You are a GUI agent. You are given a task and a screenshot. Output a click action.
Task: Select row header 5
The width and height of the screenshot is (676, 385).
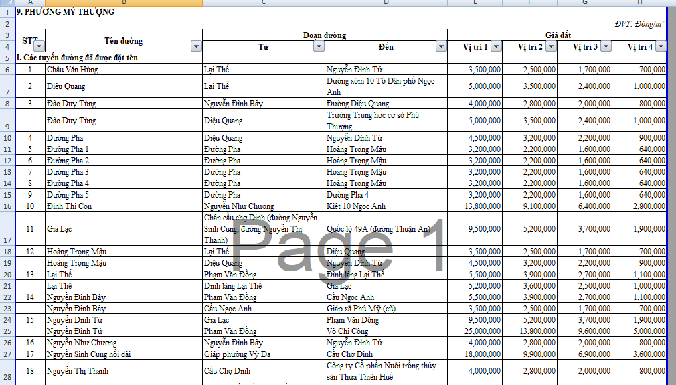click(7, 58)
